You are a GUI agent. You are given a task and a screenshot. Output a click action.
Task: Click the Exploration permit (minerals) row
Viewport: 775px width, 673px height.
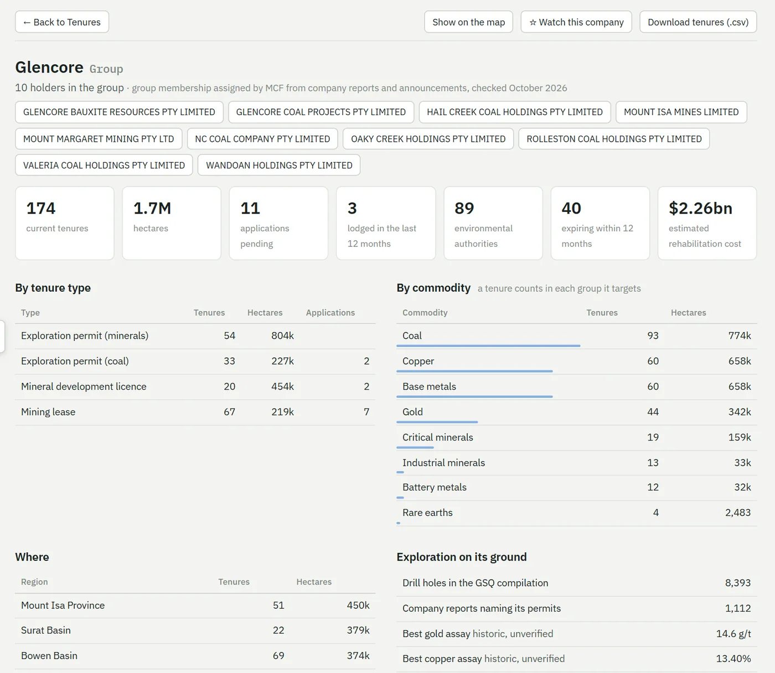pos(195,336)
